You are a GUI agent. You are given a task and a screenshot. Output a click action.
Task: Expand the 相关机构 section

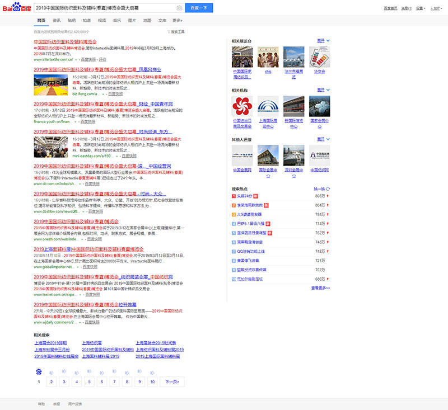(x=324, y=90)
